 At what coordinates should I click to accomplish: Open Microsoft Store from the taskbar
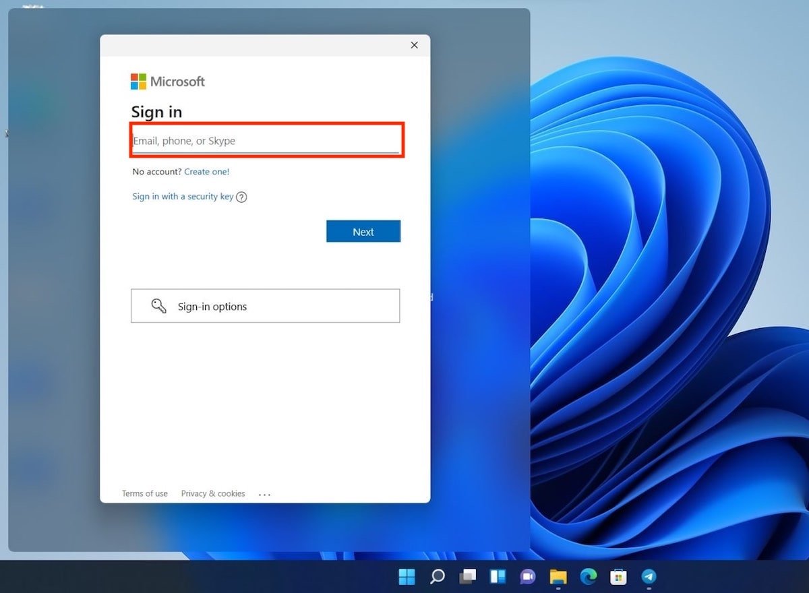coord(618,577)
